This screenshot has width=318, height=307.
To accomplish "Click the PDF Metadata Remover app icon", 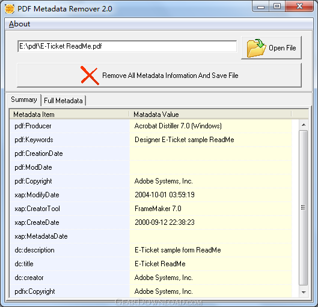I will coord(10,9).
